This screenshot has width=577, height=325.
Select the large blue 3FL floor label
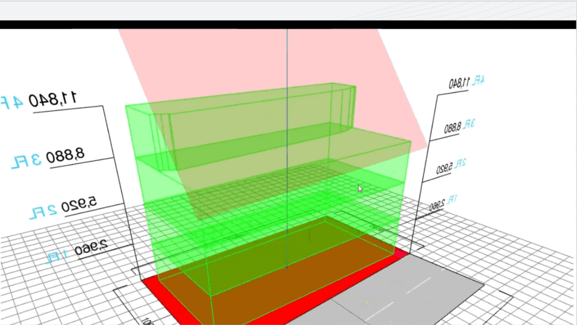[x=26, y=161]
